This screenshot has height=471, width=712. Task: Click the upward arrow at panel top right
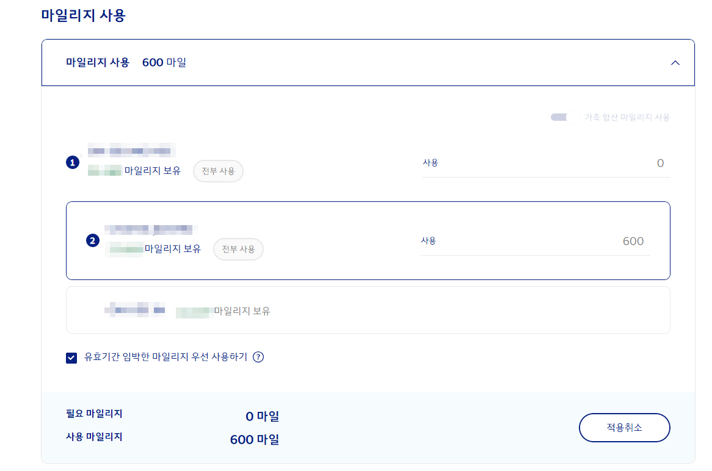point(675,62)
